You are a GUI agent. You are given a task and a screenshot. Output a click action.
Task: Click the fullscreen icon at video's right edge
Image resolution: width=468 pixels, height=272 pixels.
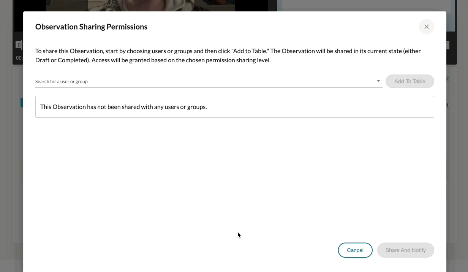pos(447,45)
